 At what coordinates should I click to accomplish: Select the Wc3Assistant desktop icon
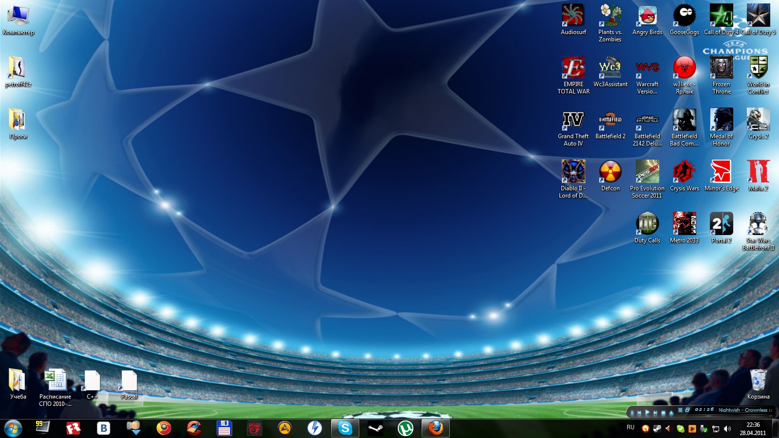coord(611,72)
